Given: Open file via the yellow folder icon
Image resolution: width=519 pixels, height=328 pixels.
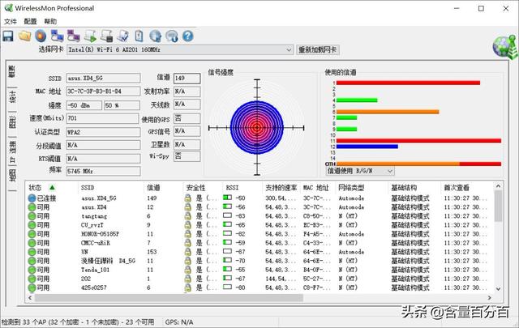Looking at the screenshot, I should pyautogui.click(x=24, y=36).
